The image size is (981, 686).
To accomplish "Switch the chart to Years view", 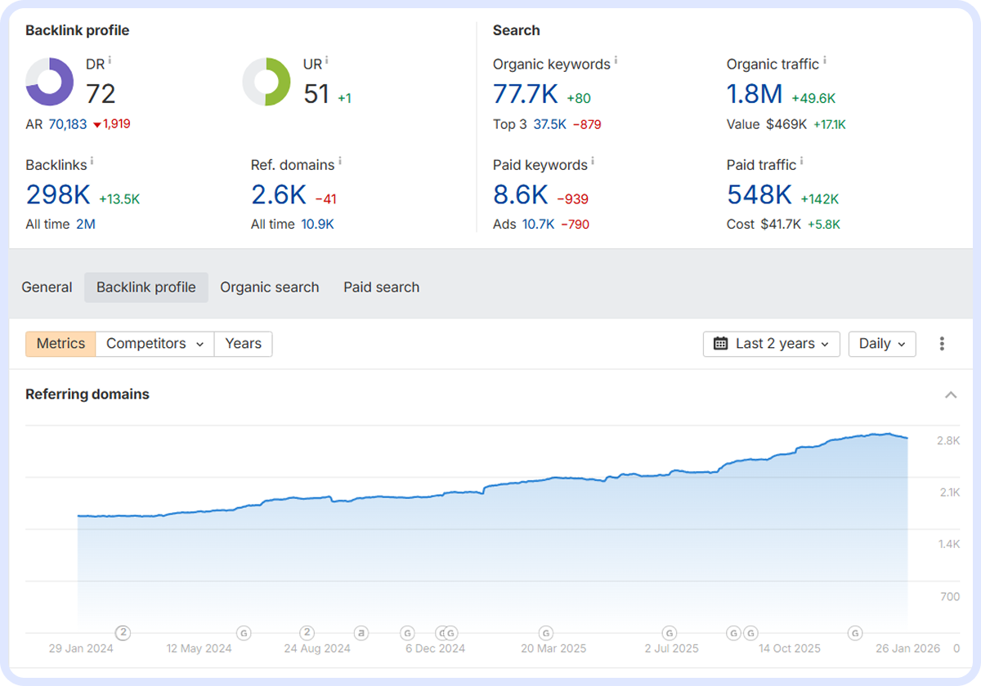I will click(x=243, y=344).
